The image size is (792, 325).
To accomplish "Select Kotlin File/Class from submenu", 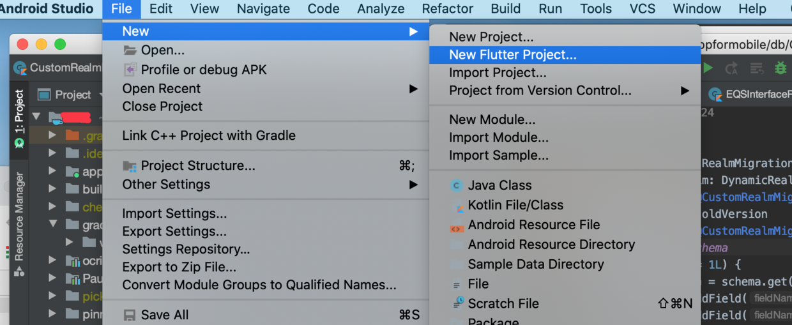I will click(515, 205).
